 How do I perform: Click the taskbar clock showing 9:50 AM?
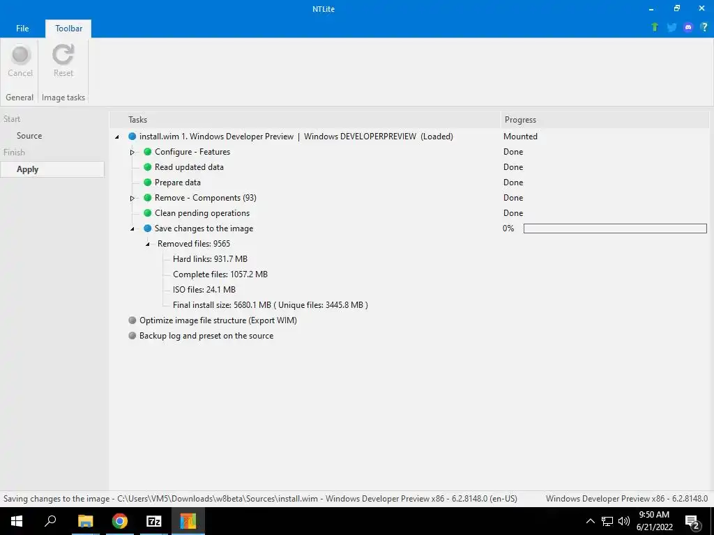click(654, 521)
